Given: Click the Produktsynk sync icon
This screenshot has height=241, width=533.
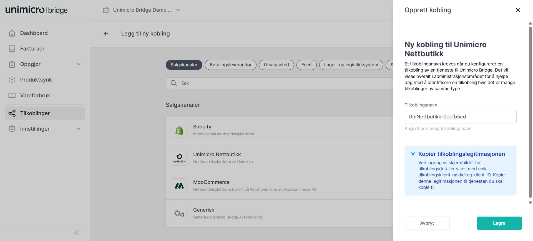Looking at the screenshot, I should pyautogui.click(x=12, y=80).
